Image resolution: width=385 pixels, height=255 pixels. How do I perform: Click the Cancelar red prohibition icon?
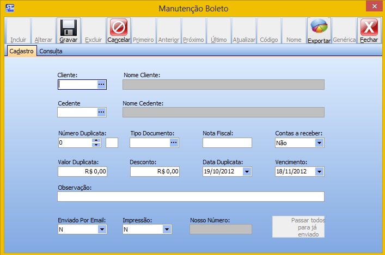click(119, 27)
